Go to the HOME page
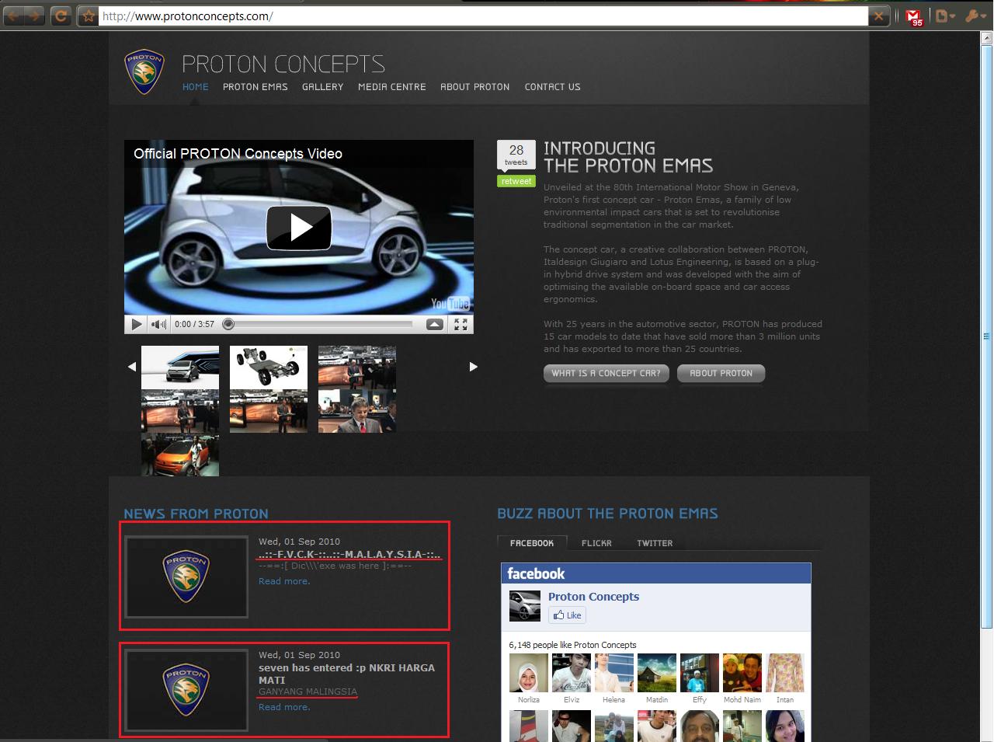Viewport: 994px width, 742px height. coord(196,87)
